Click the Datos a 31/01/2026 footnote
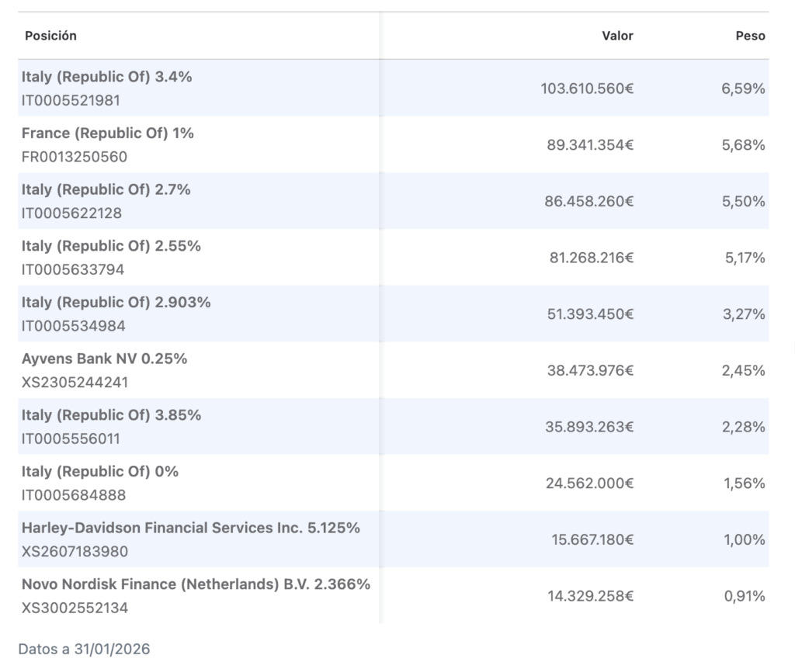The height and width of the screenshot is (662, 795). 84,649
